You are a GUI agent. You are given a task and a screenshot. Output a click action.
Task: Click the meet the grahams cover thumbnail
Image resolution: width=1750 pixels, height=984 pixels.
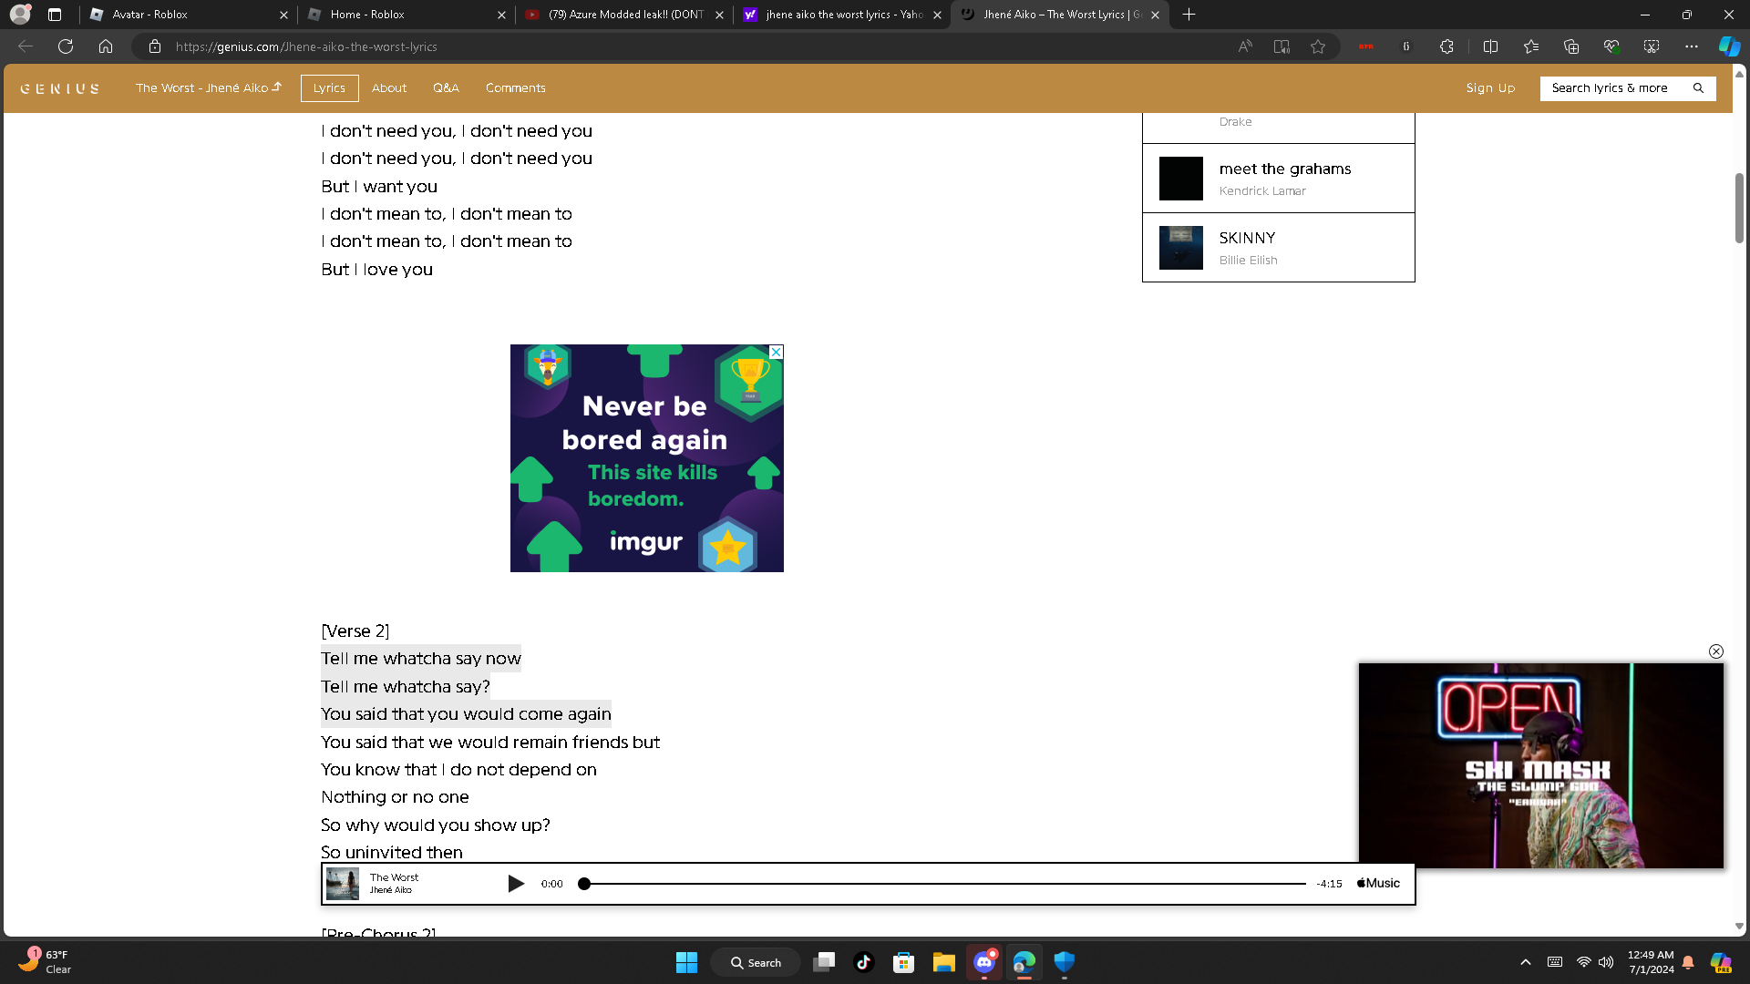(1181, 179)
